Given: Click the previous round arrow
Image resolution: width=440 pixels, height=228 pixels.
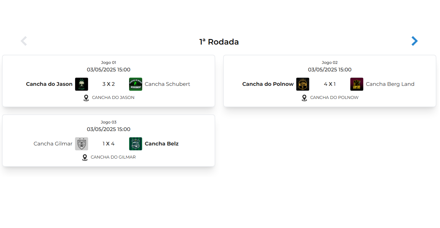Looking at the screenshot, I should [24, 41].
